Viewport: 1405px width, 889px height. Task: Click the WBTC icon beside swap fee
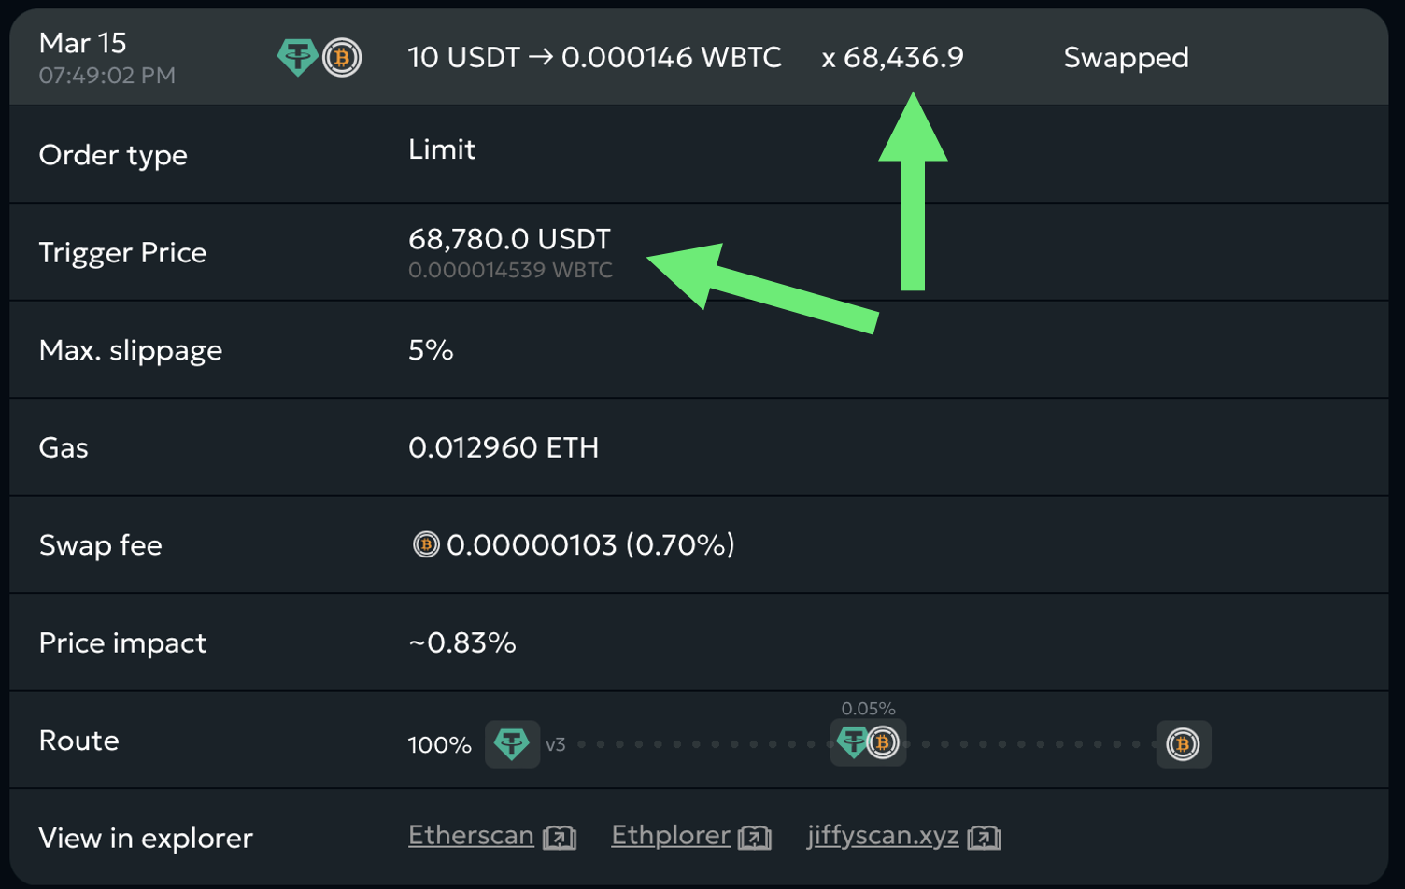click(x=426, y=544)
